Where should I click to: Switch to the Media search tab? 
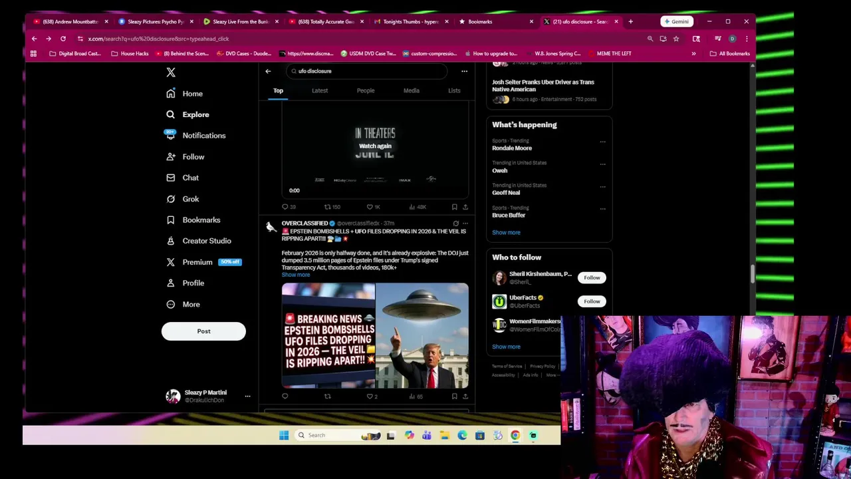(412, 90)
